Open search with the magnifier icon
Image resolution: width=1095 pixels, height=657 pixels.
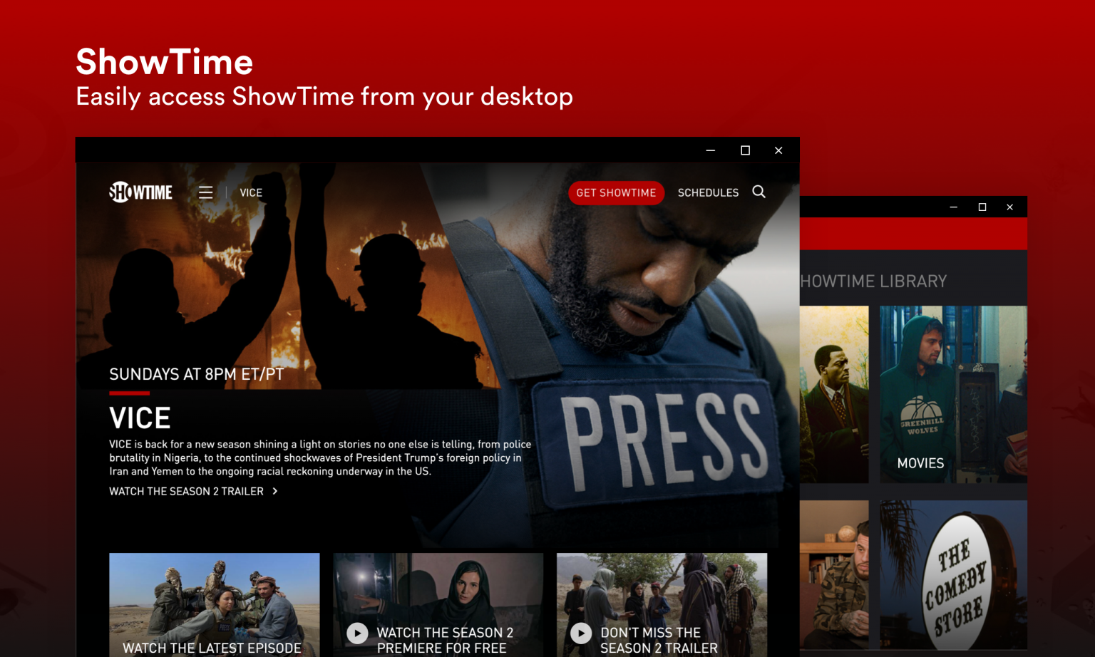(x=759, y=192)
